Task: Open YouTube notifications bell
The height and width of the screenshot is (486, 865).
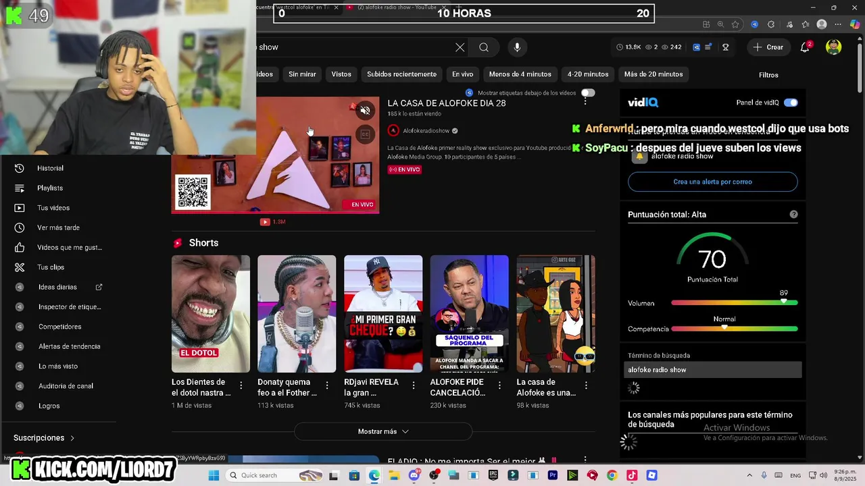Action: click(x=805, y=47)
